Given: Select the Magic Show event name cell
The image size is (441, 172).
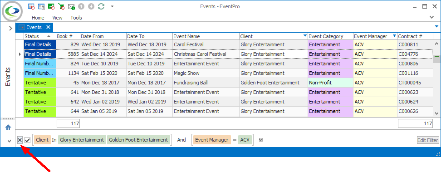Looking at the screenshot, I should [206, 73].
